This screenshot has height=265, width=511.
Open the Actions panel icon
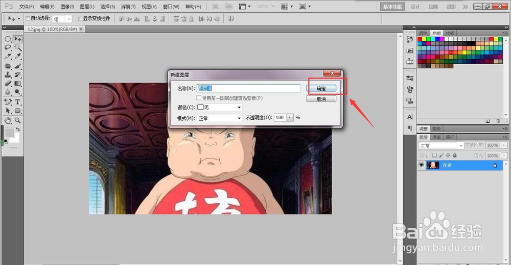[x=410, y=50]
